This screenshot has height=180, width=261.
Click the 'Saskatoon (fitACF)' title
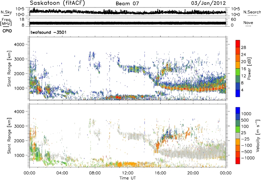point(58,3)
